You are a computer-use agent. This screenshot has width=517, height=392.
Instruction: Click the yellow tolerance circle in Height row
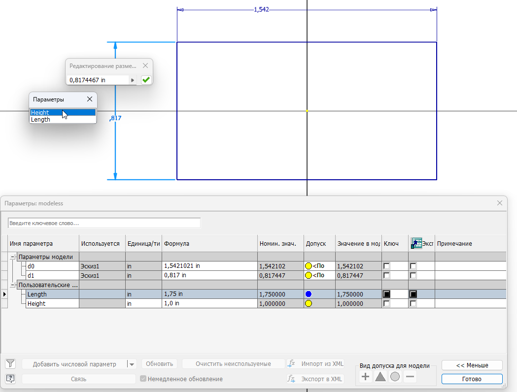click(x=309, y=303)
